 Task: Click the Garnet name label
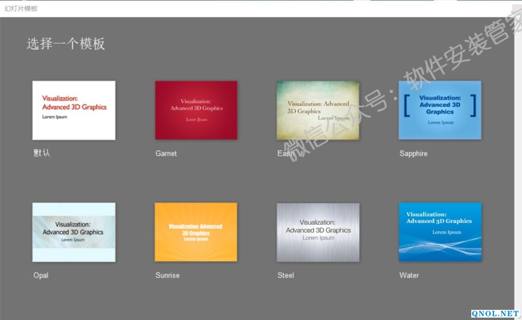coord(166,153)
